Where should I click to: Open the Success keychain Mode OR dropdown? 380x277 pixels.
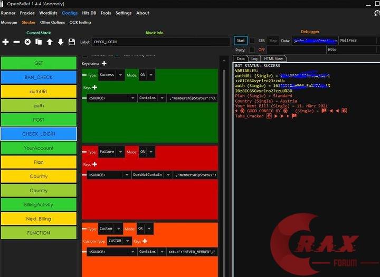[147, 75]
